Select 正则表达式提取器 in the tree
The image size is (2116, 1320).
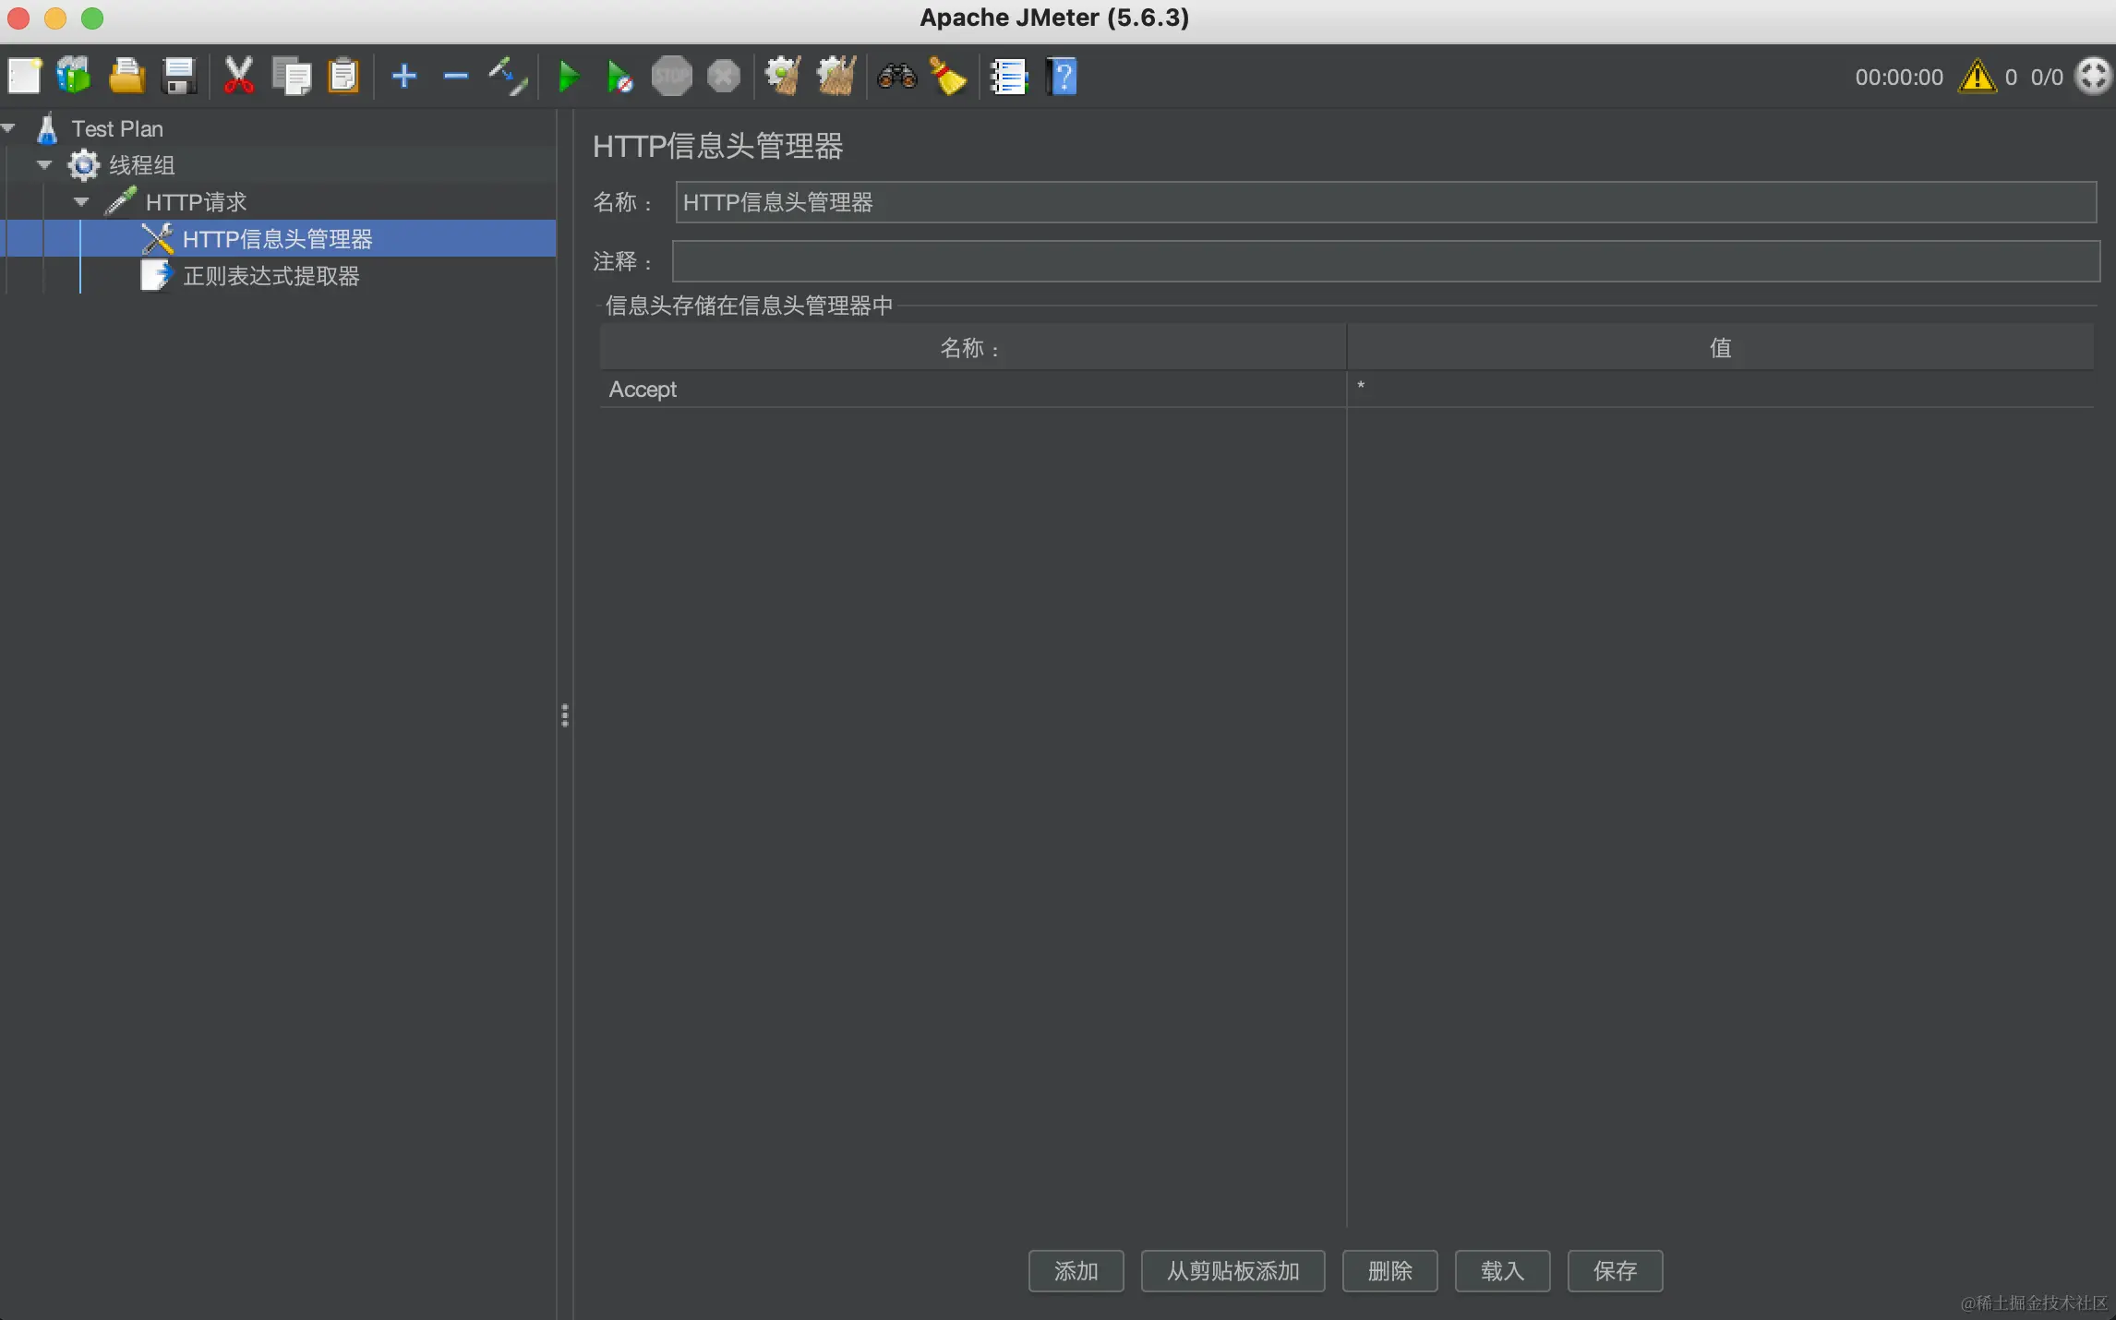[x=271, y=276]
